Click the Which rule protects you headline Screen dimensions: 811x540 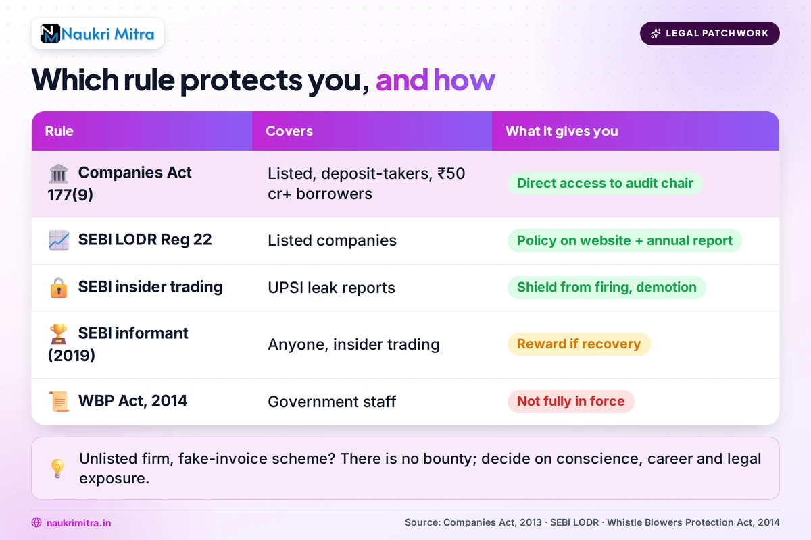click(264, 80)
